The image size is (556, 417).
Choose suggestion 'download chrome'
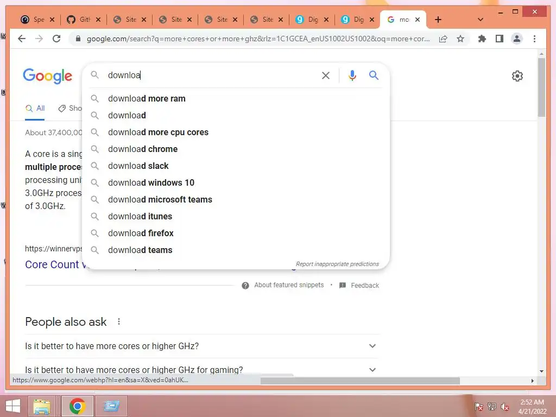pyautogui.click(x=236, y=149)
